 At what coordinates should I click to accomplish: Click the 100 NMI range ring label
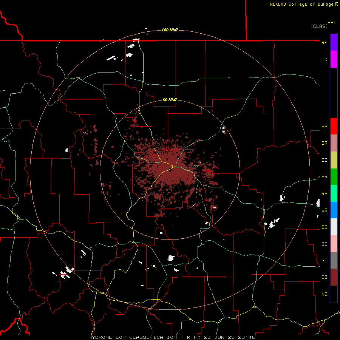(170, 30)
